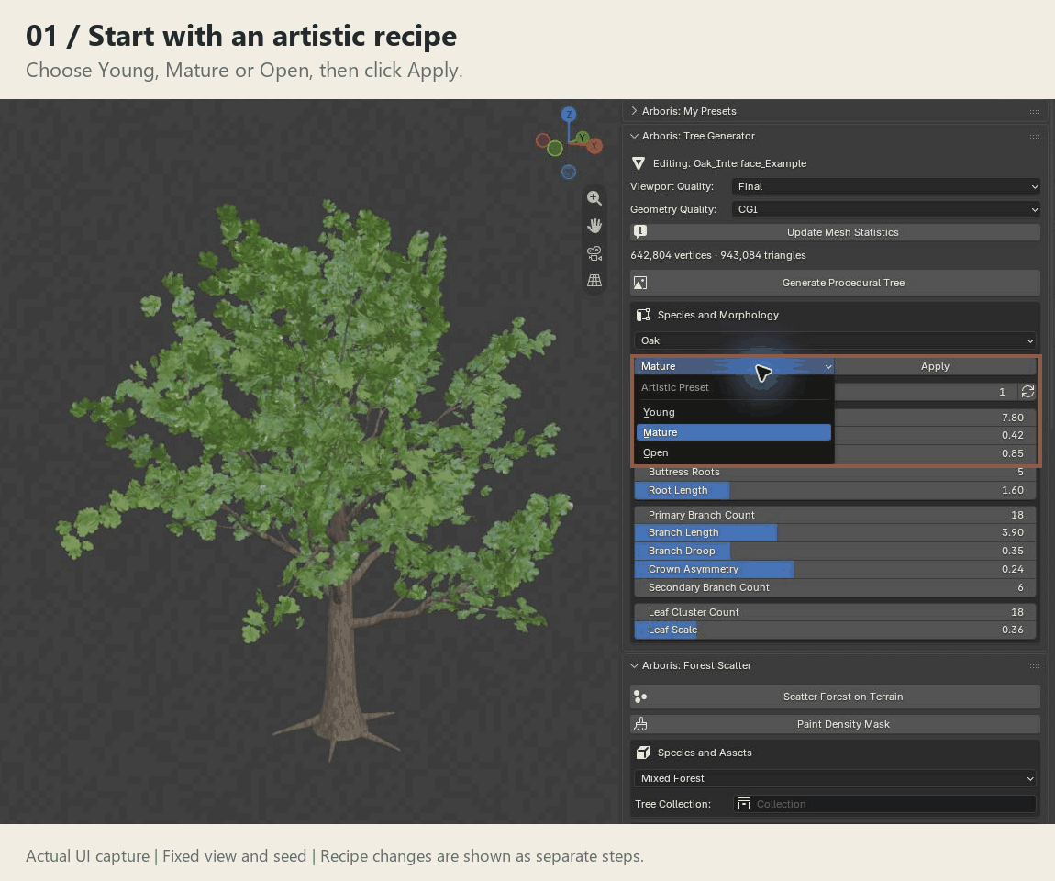Click the Tree Collection input field
This screenshot has height=881, width=1055.
pos(884,804)
